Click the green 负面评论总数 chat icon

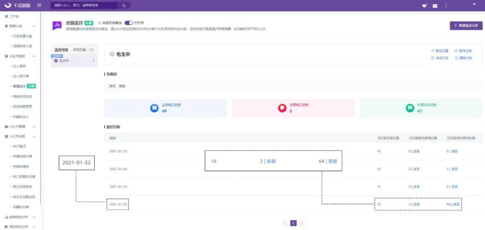click(x=410, y=108)
